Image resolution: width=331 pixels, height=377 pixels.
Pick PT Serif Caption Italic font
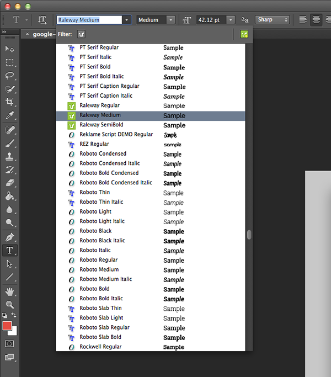[x=151, y=95]
